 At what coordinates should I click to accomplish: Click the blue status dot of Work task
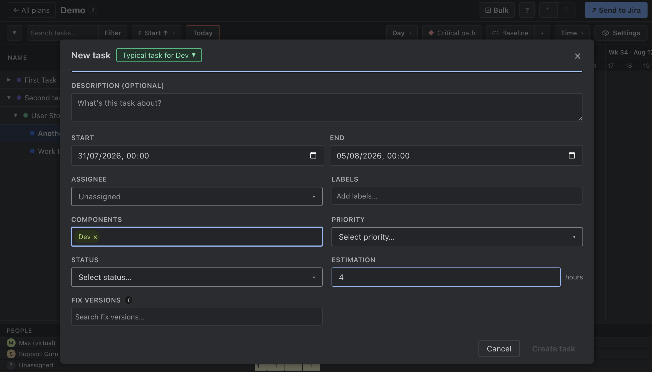(32, 151)
